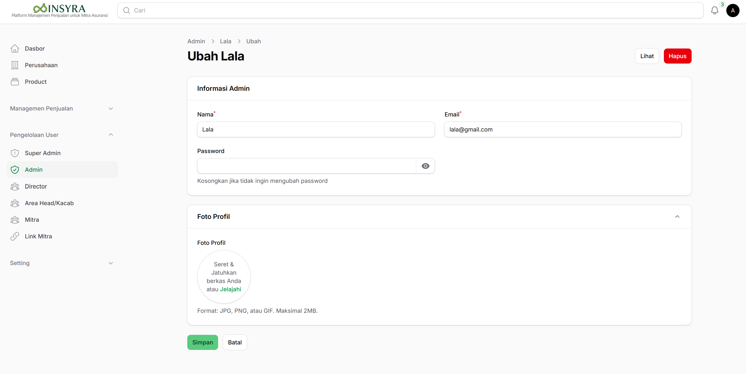Image resolution: width=746 pixels, height=374 pixels.
Task: Click the Dasbor home icon
Action: pos(15,49)
